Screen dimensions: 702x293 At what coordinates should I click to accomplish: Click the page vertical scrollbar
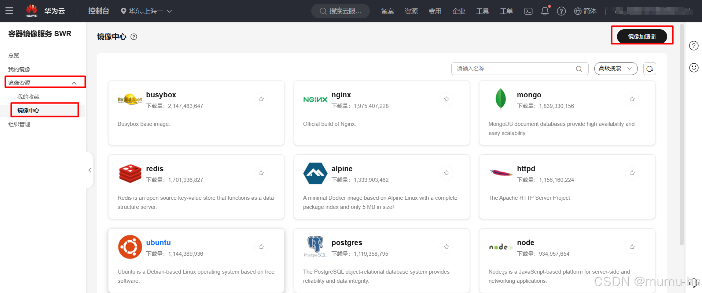[682, 135]
